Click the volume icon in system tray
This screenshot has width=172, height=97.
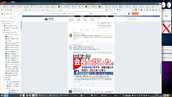point(146,95)
